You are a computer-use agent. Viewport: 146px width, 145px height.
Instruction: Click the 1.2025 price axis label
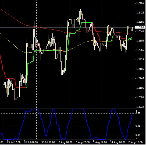point(140,107)
